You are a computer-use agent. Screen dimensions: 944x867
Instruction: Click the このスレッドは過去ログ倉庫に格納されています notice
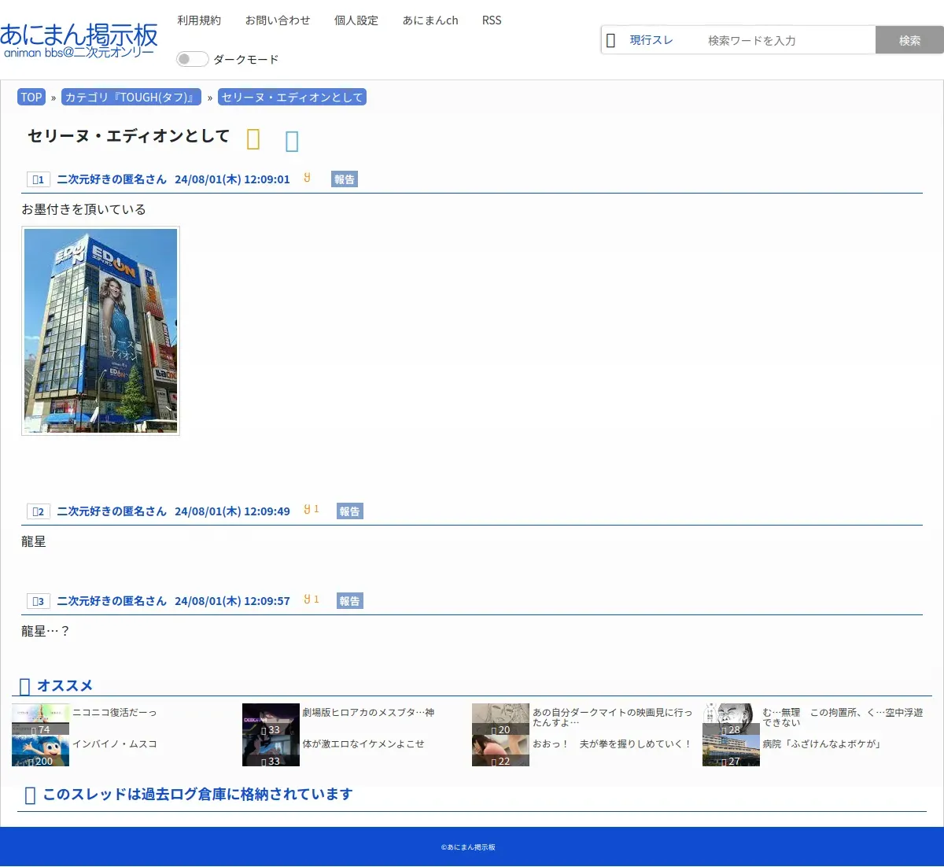pos(197,795)
